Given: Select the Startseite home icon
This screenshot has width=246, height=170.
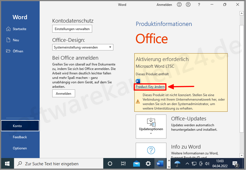Looking at the screenshot, I should point(9,29).
